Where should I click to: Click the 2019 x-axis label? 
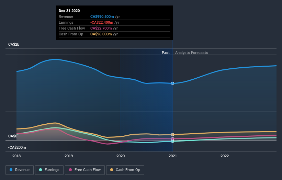68,156
